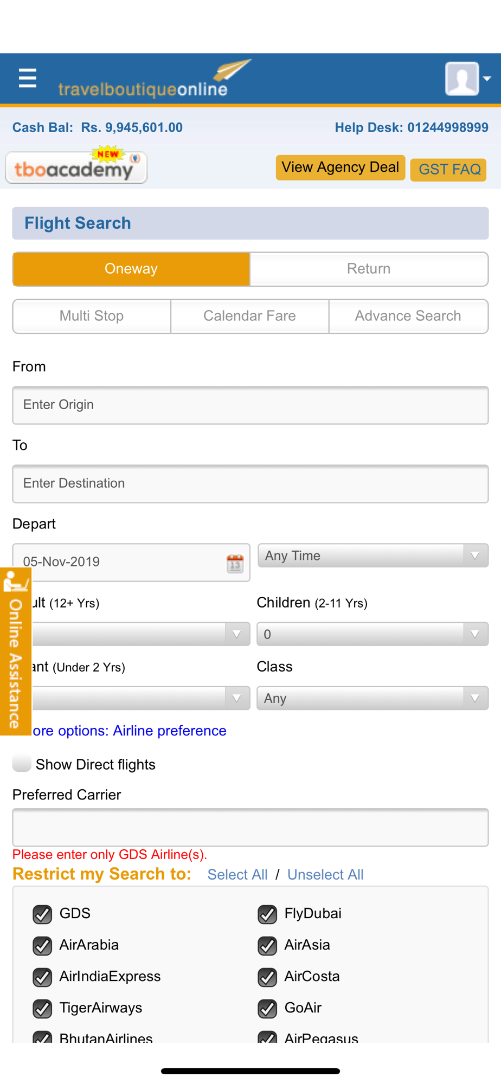Select the Calendar Fare tab
501x1084 pixels.
250,316
